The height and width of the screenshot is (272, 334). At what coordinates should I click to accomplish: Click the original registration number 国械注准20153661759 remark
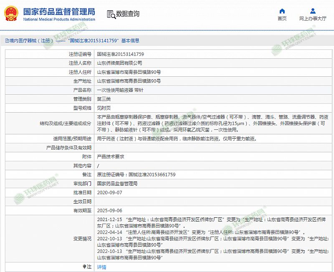tap(136, 175)
